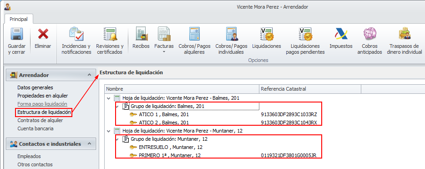Open the Facturas dropdown arrow
The height and width of the screenshot is (169, 425).
[164, 52]
